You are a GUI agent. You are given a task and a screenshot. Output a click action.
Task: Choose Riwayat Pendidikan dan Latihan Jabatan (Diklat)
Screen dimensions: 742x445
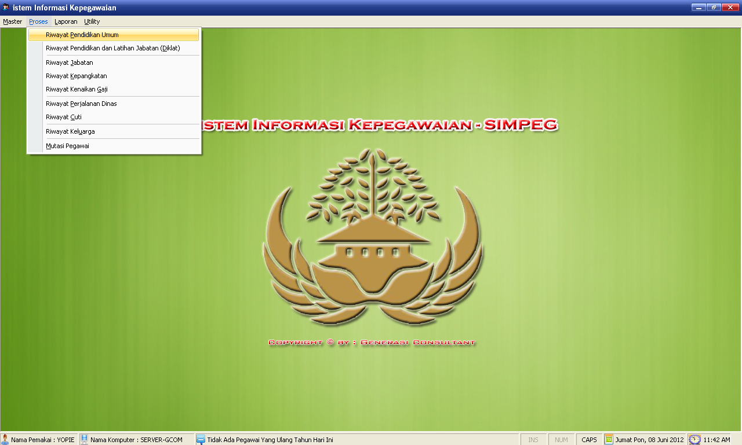point(112,48)
